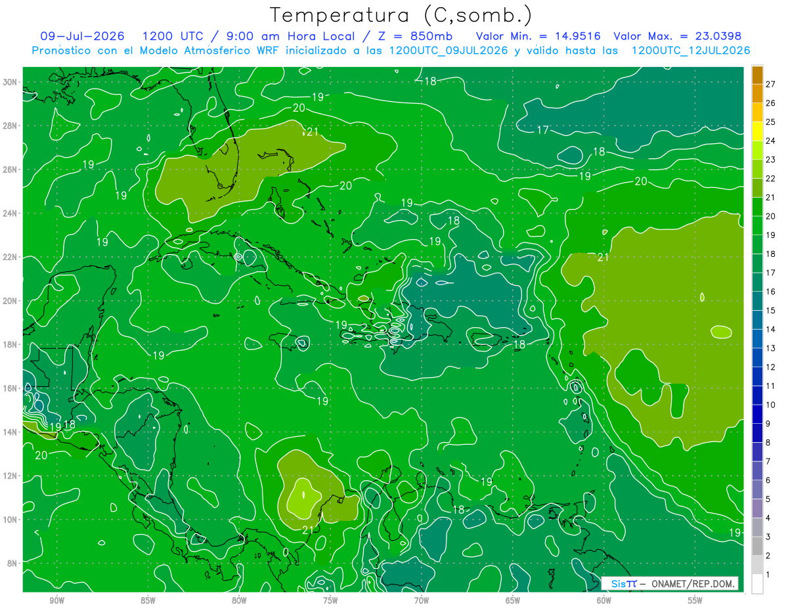Screen dimensions: 788x609
Task: Click the contour label 21 near 76W, 10N
Action: click(x=307, y=530)
